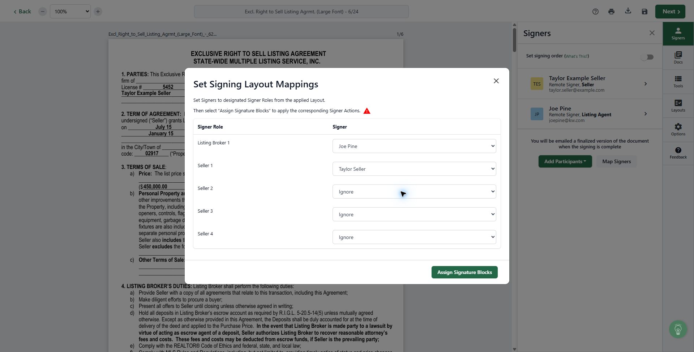The width and height of the screenshot is (694, 352).
Task: Click the lightbulb tips icon
Action: (678, 329)
